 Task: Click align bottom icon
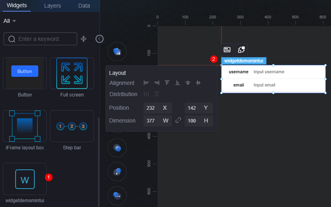(177, 83)
